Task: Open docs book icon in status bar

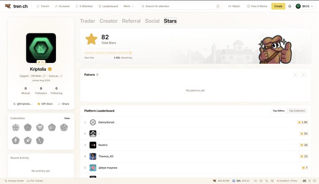Action: pos(314,181)
